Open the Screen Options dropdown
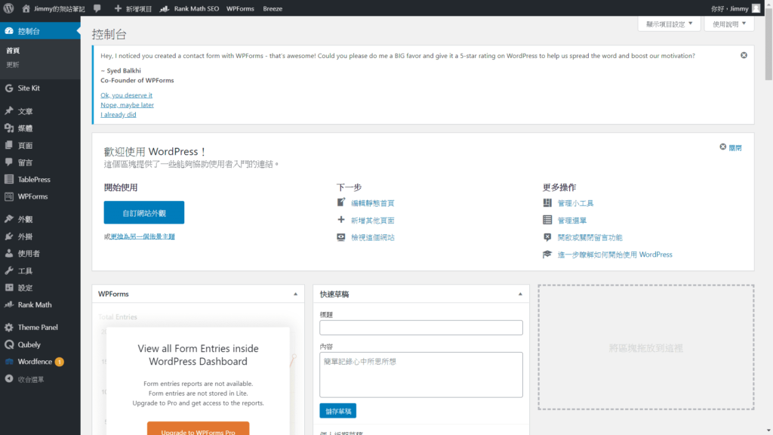This screenshot has width=773, height=435. (669, 23)
